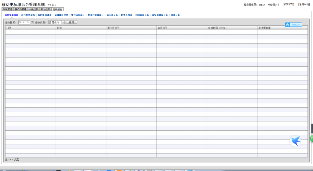The height and width of the screenshot is (171, 313).
Task: Click the Baidu cloud upload icon
Action: click(288, 24)
